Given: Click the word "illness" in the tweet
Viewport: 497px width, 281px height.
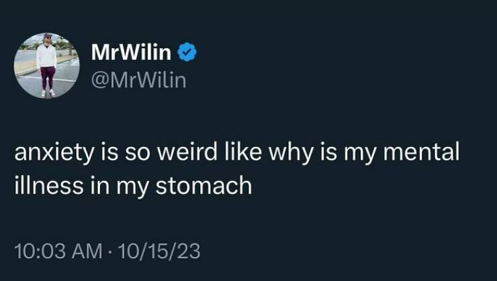Looking at the screenshot, I should tap(47, 184).
